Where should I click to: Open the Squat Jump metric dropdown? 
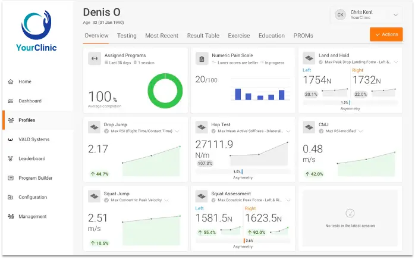tap(167, 199)
